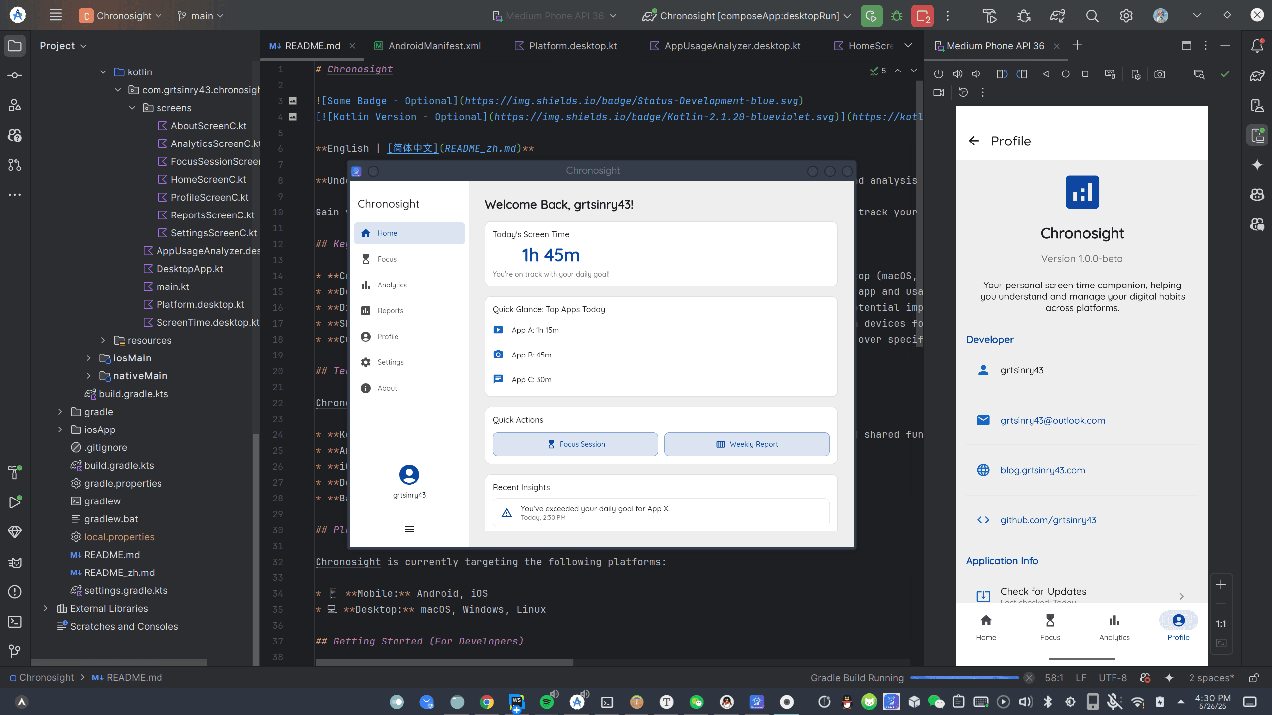The height and width of the screenshot is (715, 1272).
Task: Open Gemini sparkle icon in right sidebar
Action: pos(1257,165)
